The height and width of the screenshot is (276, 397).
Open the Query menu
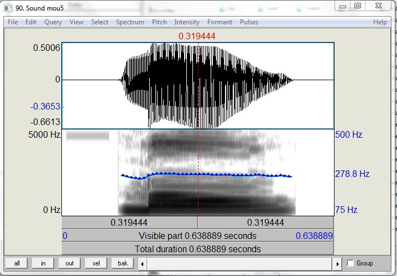(x=53, y=22)
